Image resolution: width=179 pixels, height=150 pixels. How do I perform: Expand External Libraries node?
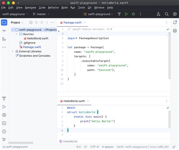point(12,51)
